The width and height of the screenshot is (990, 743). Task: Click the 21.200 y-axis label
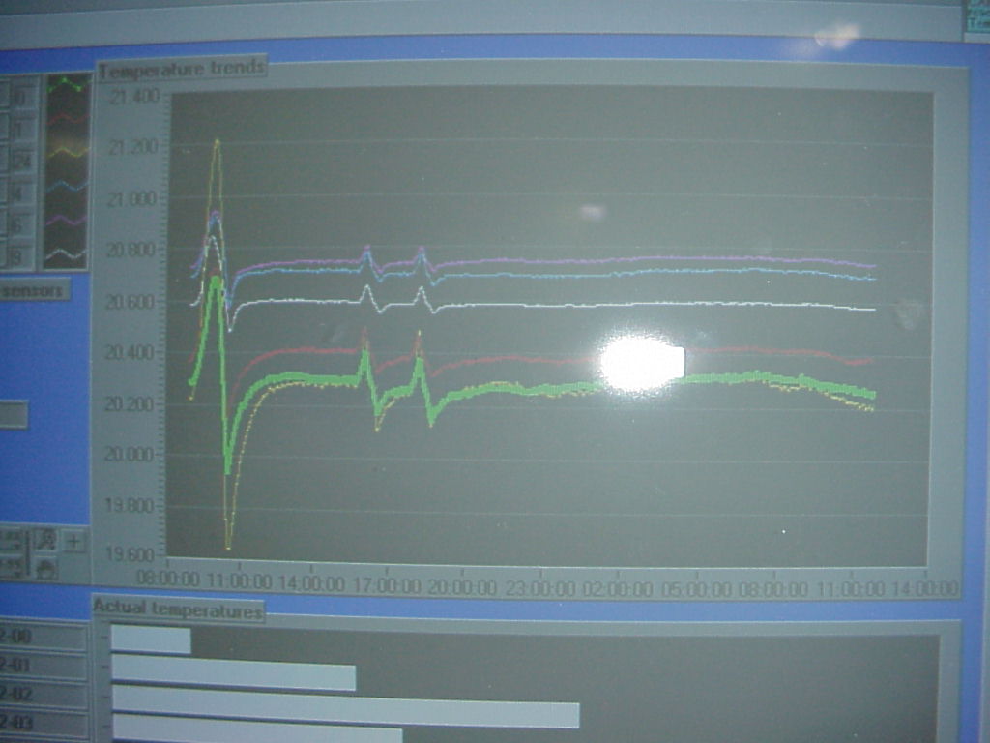[x=132, y=147]
